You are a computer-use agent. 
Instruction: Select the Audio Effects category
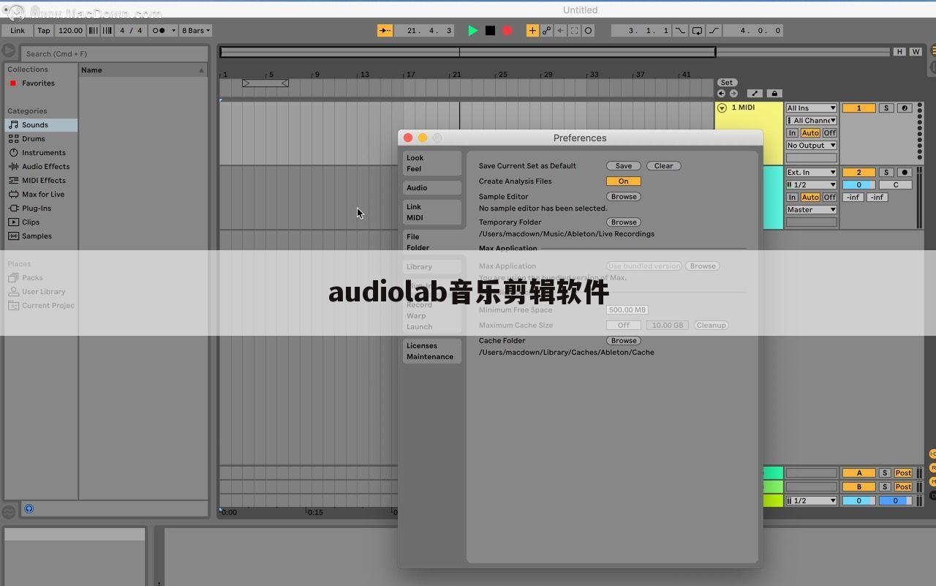pos(41,167)
